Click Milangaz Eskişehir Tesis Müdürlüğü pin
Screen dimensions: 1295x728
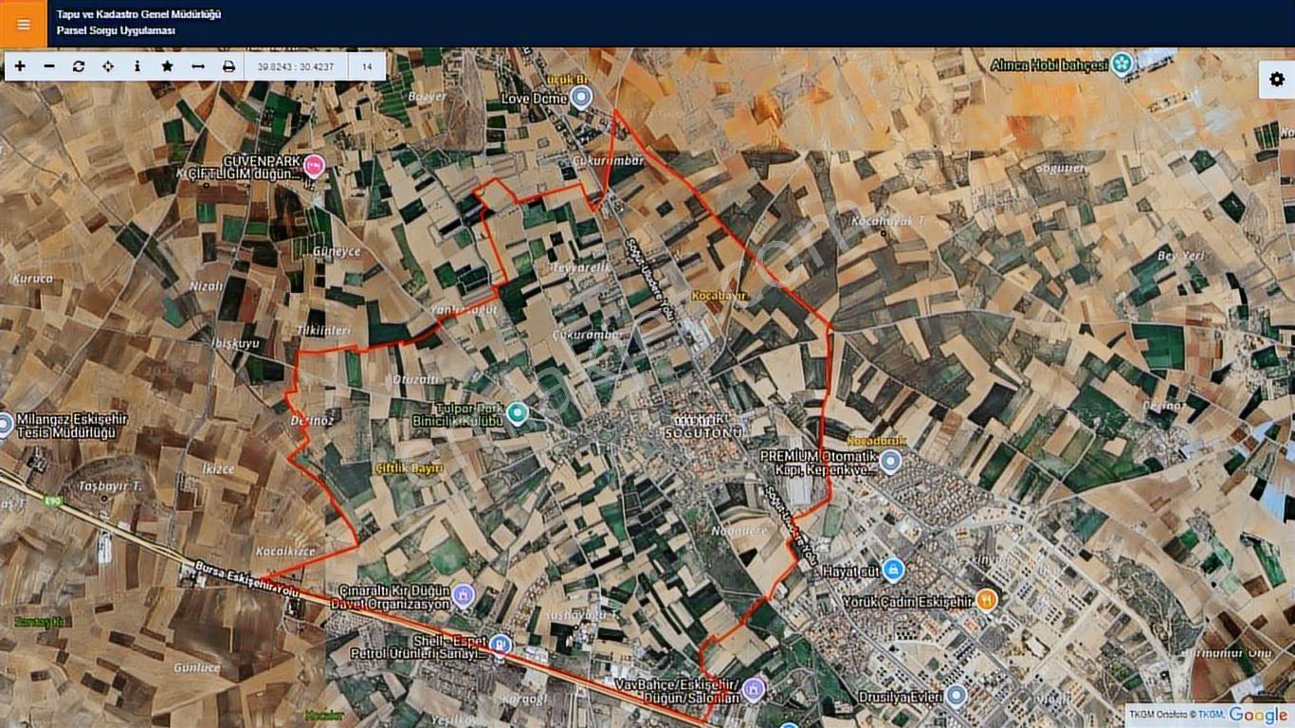click(x=5, y=425)
